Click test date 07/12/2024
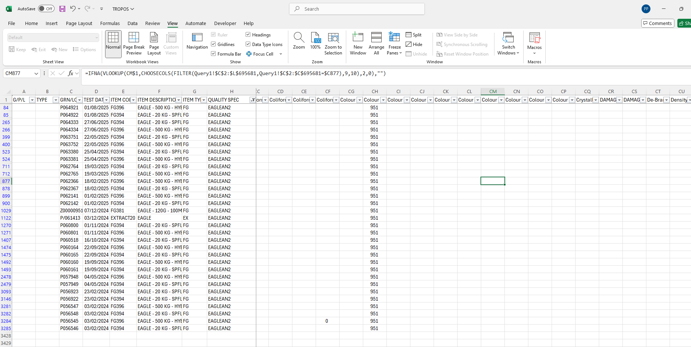This screenshot has width=691, height=347. pyautogui.click(x=96, y=210)
